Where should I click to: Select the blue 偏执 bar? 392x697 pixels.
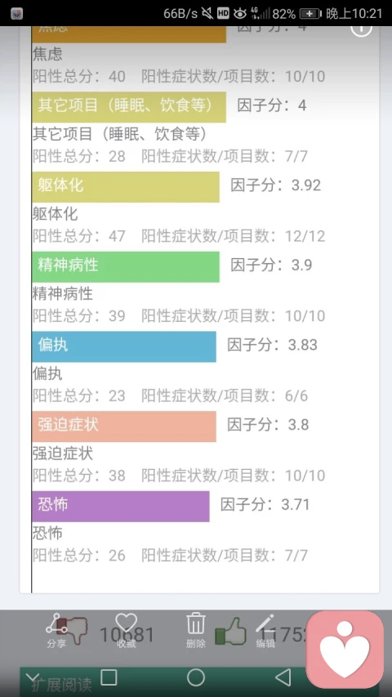(x=124, y=346)
